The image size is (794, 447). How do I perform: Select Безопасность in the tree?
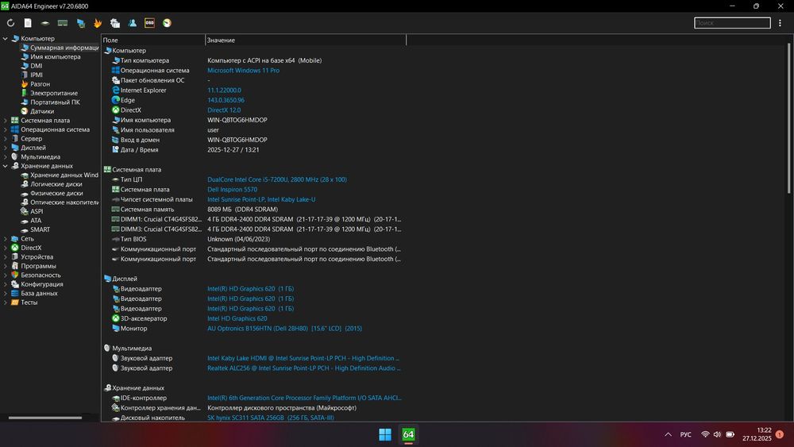36,276
